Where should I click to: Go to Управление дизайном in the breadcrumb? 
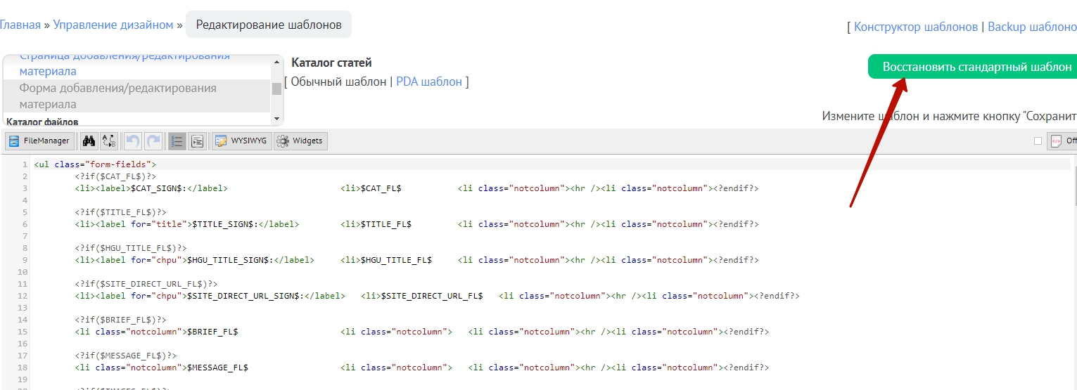[113, 25]
